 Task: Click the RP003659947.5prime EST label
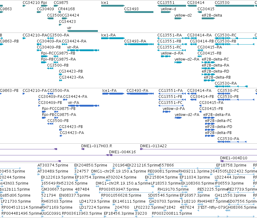(x=119, y=189)
